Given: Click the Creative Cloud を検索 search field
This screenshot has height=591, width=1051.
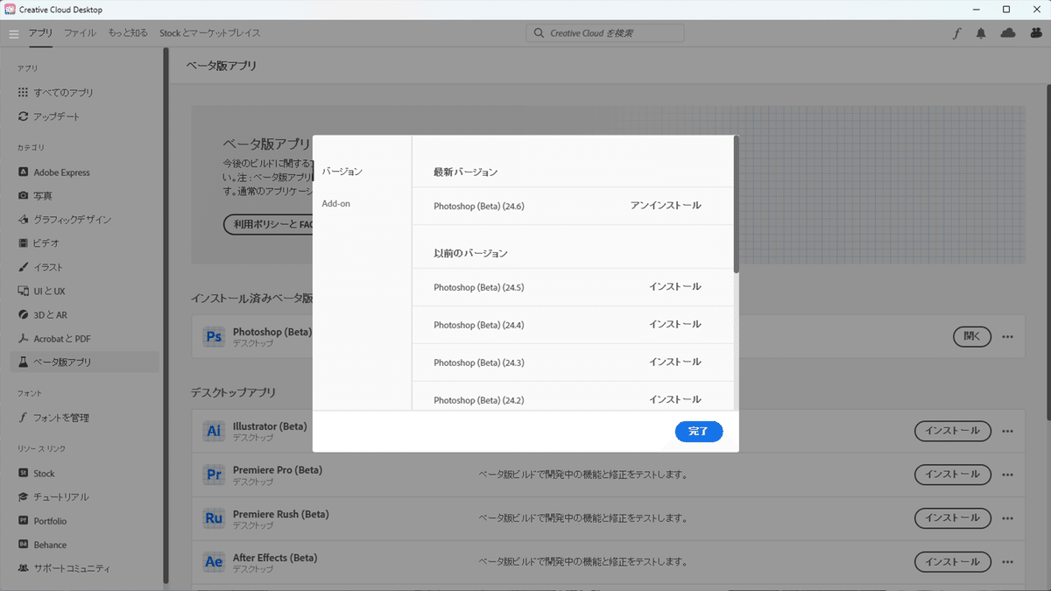Looking at the screenshot, I should coord(605,33).
